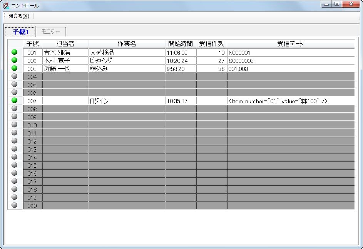Switch to the モニター tab
Image resolution: width=363 pixels, height=249 pixels.
[x=51, y=32]
